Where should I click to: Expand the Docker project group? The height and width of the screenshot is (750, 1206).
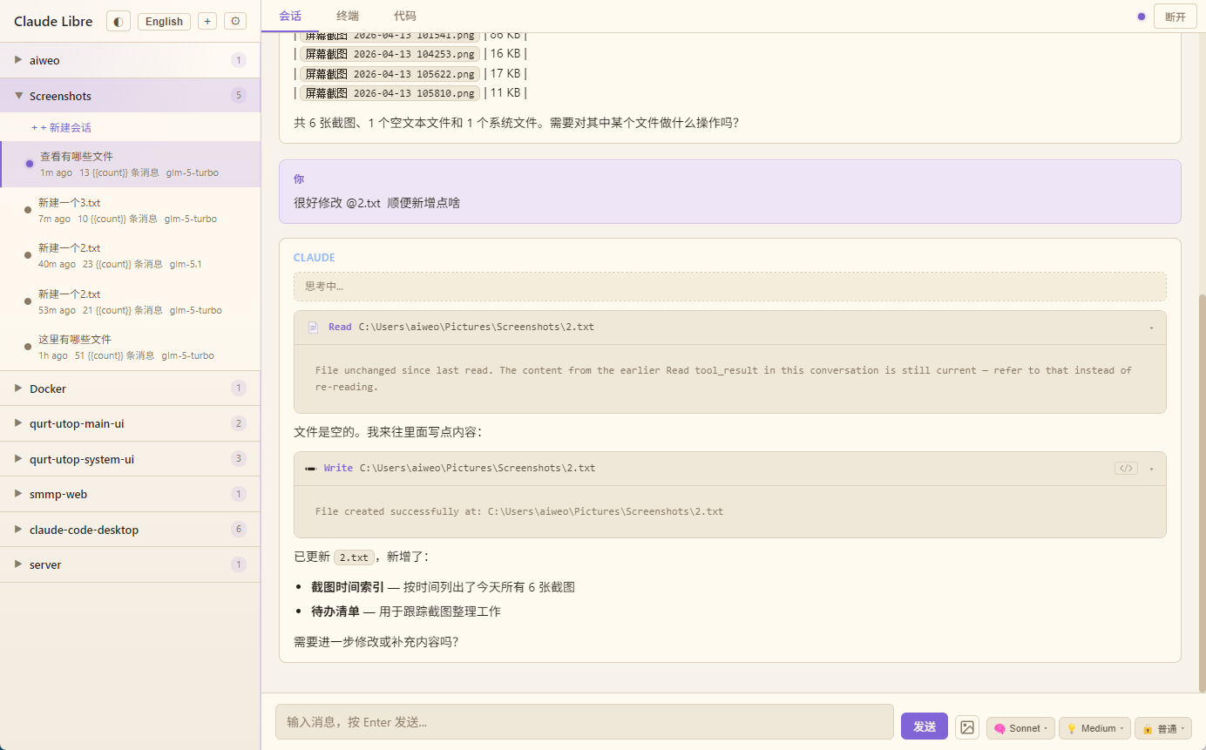[130, 389]
